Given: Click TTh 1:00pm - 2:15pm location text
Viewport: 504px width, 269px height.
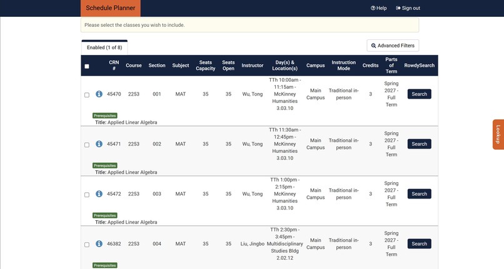Looking at the screenshot, I should click(x=285, y=194).
